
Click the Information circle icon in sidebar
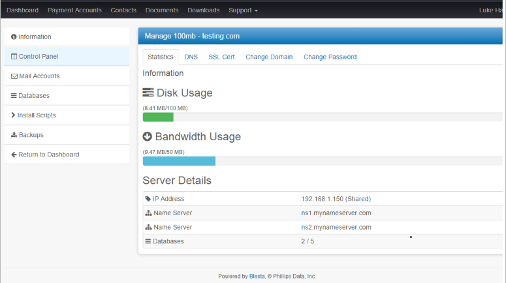14,37
